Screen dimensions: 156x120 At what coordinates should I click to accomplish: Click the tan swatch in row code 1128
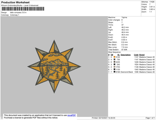pos(114,67)
